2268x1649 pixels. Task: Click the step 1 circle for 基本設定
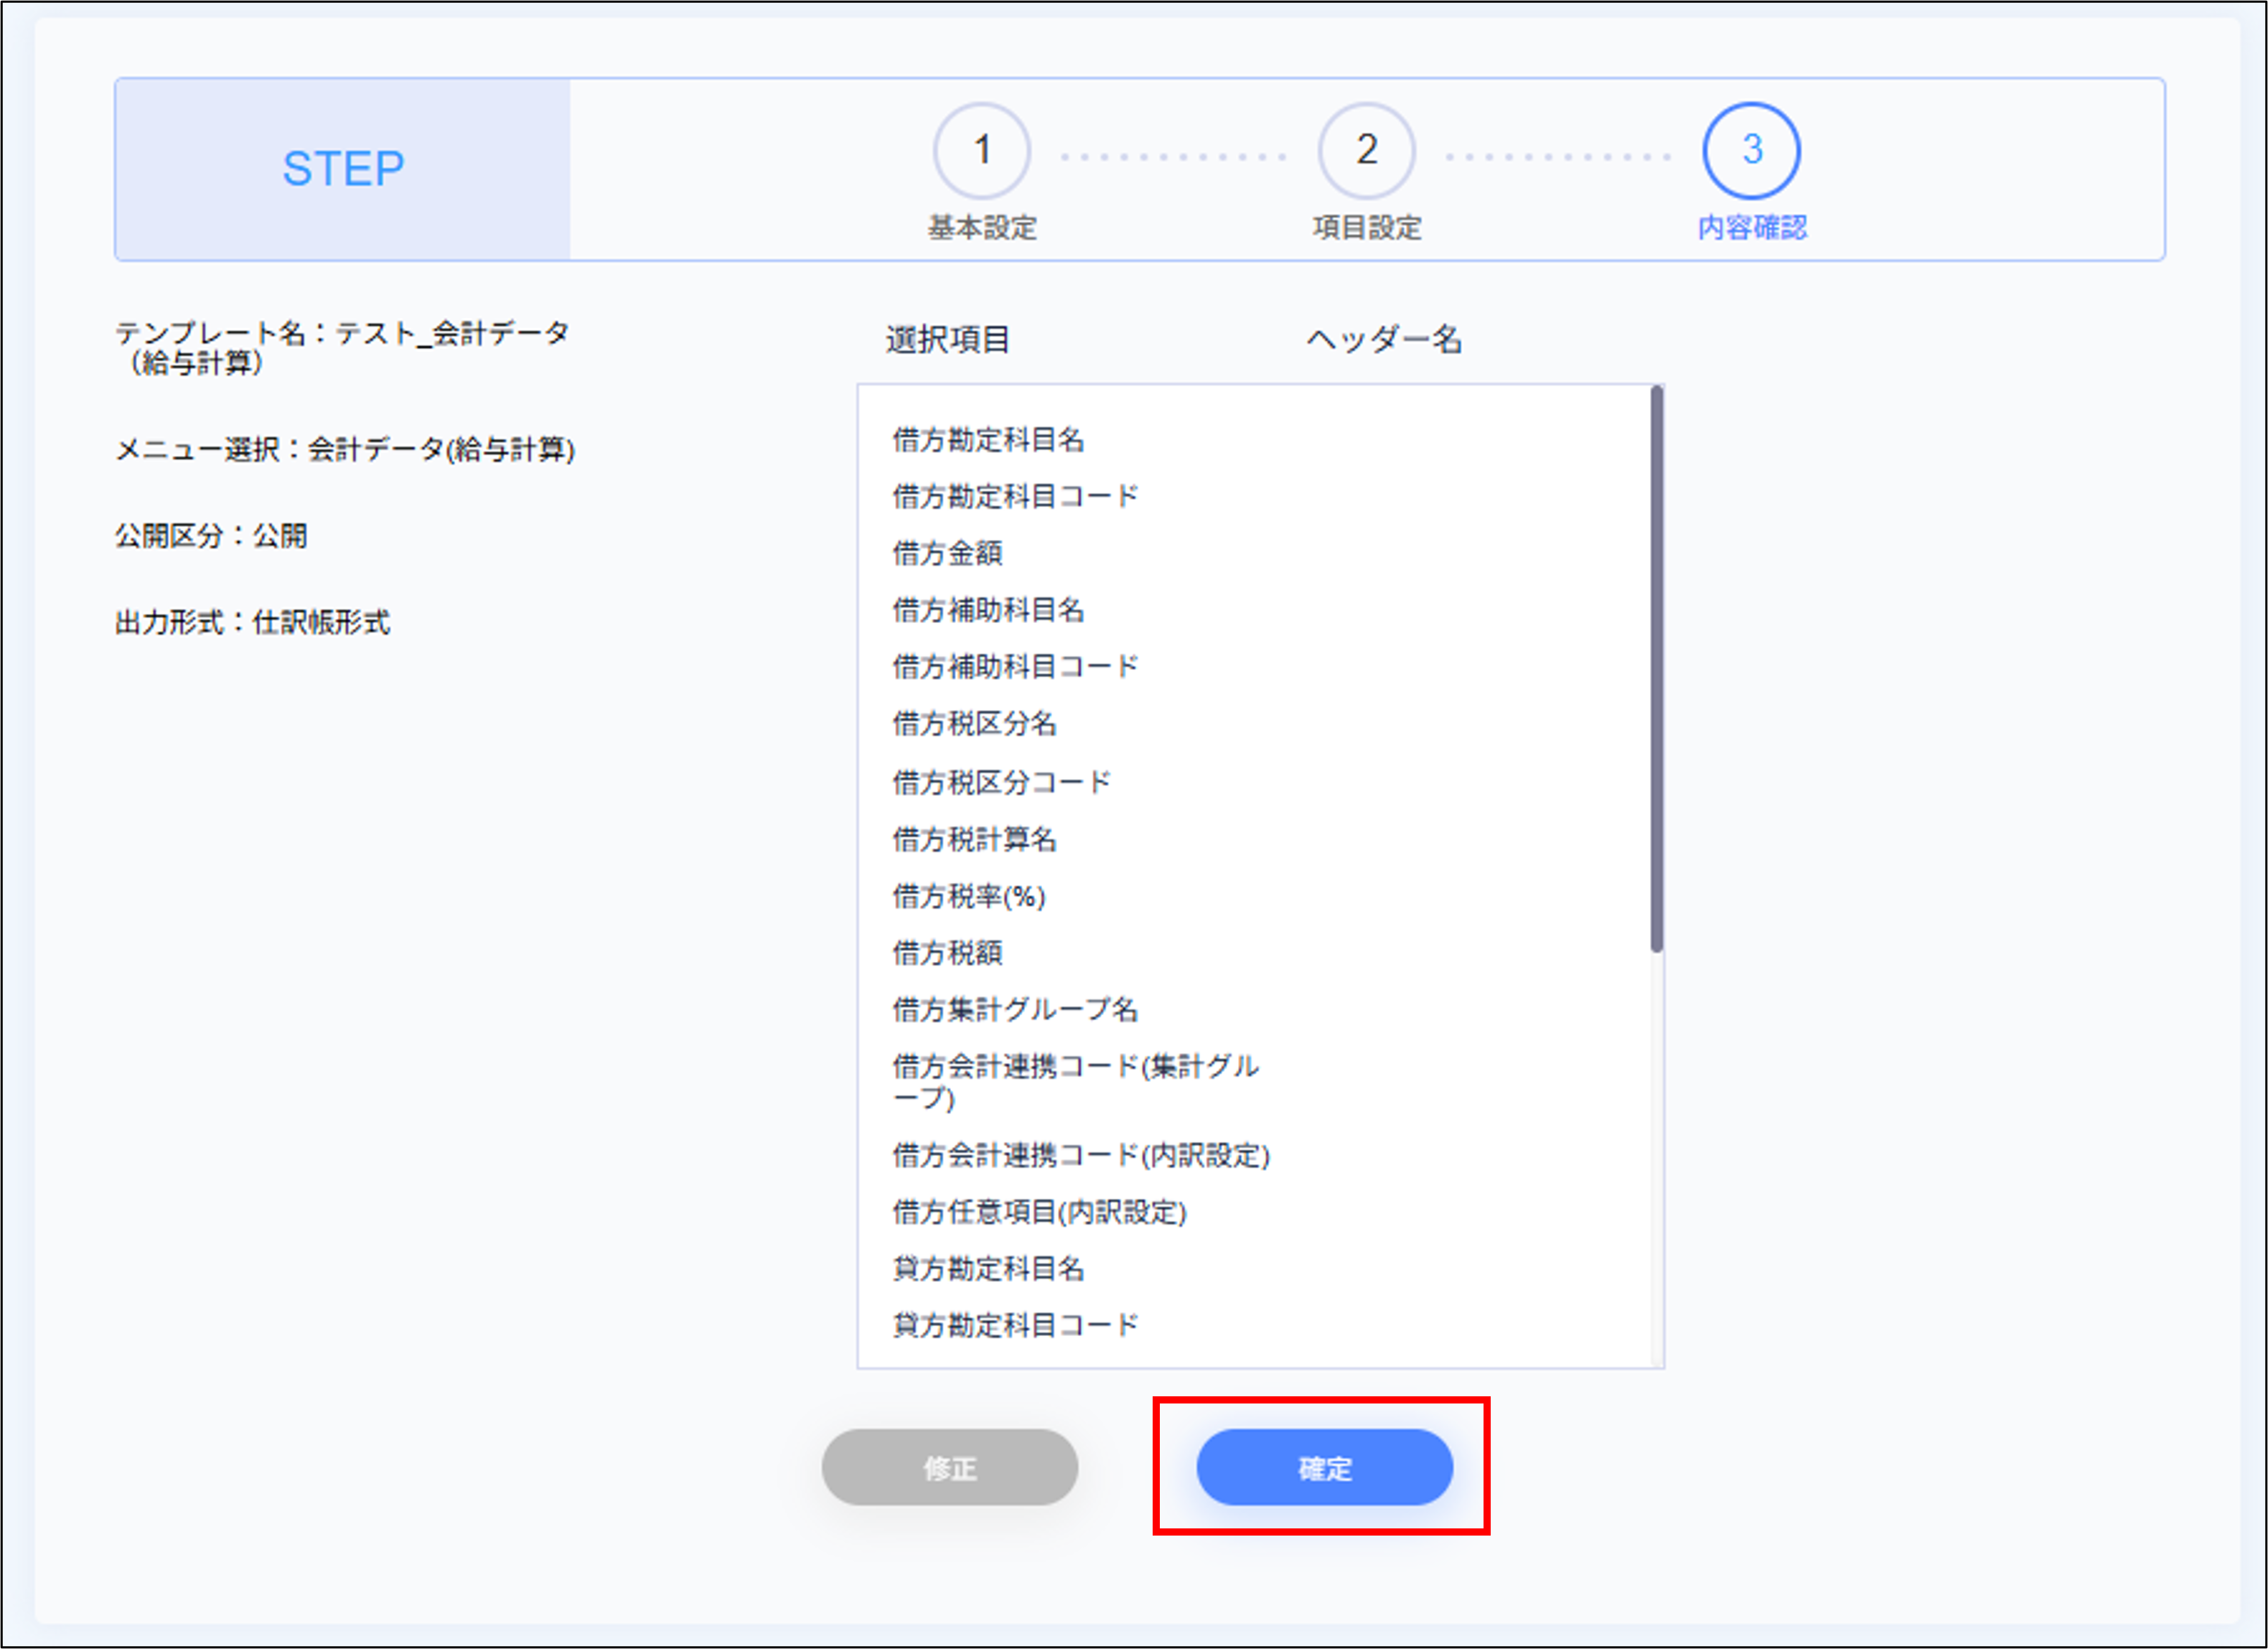tap(983, 150)
